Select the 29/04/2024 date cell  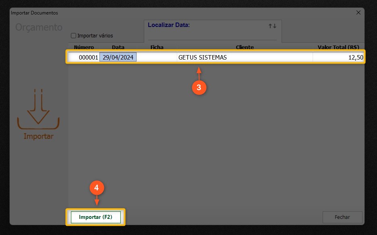tap(118, 58)
